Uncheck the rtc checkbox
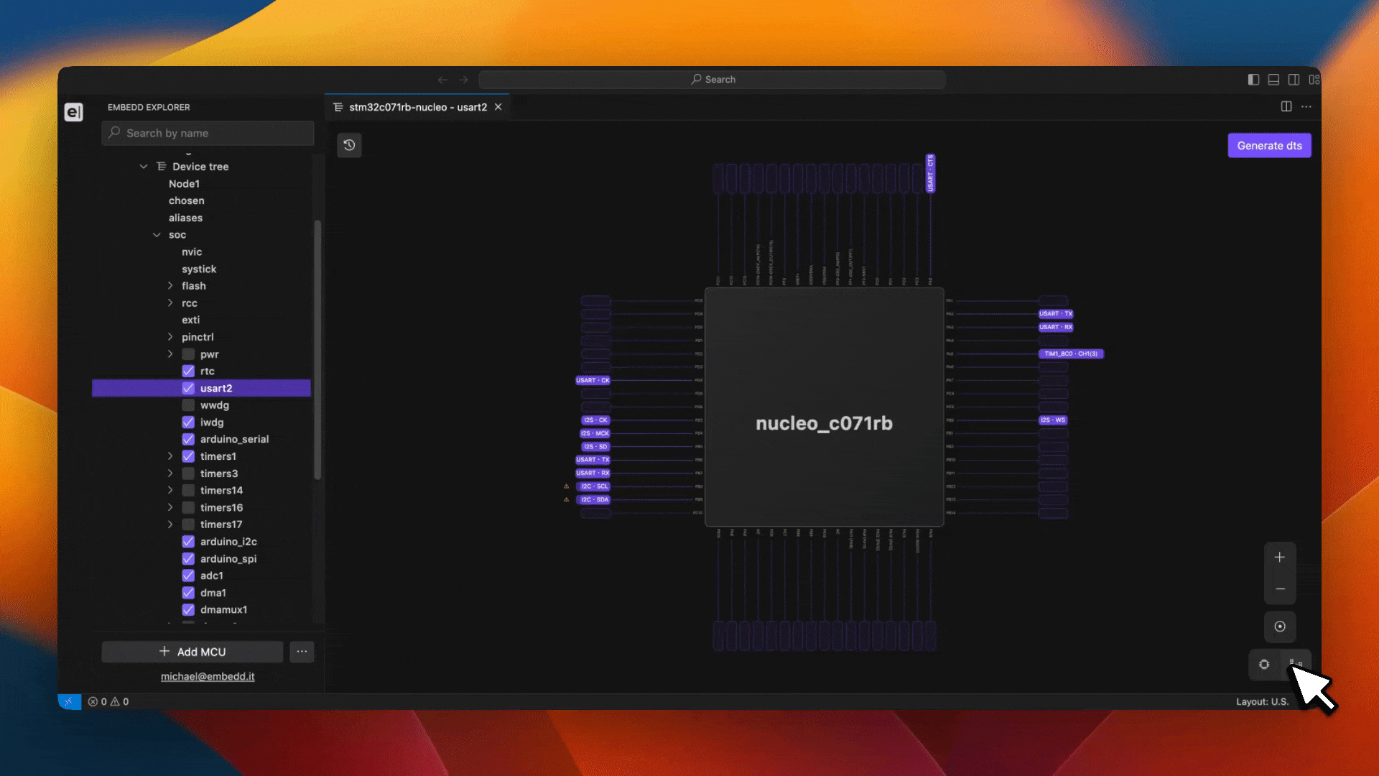The width and height of the screenshot is (1379, 776). point(188,371)
